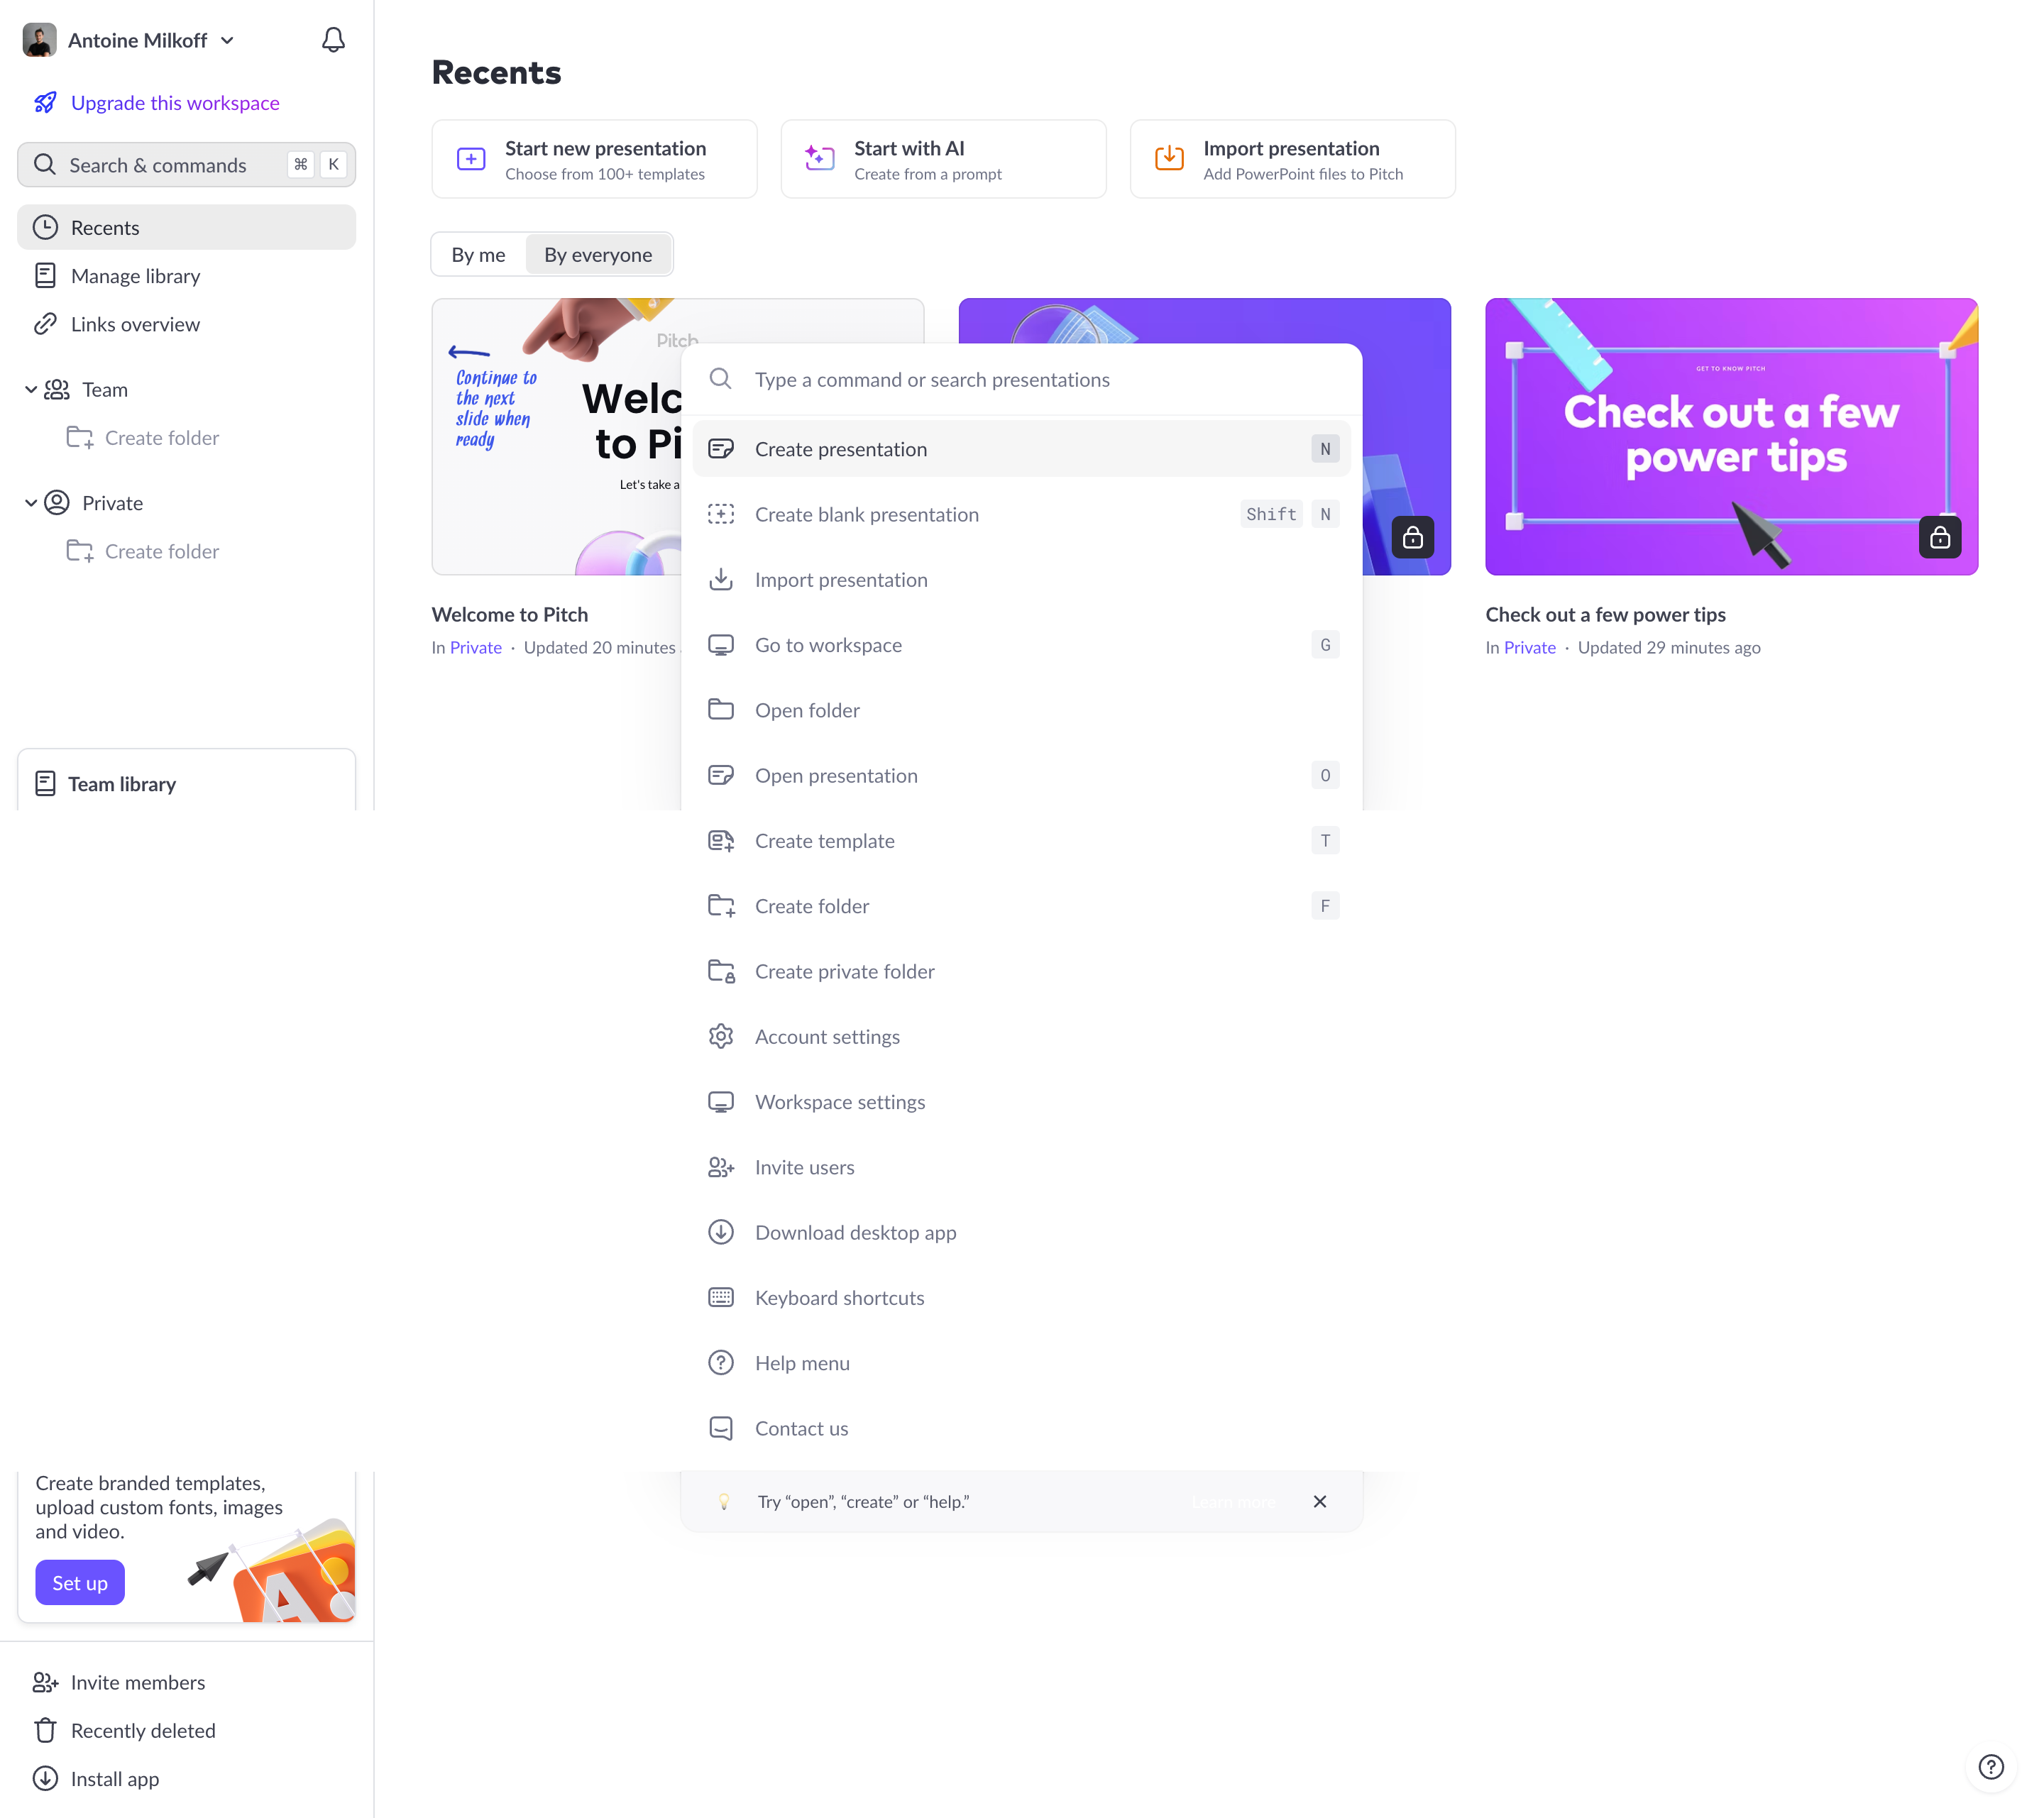Click Private link under Welcome to Pitch
The width and height of the screenshot is (2044, 1818).
coord(475,648)
